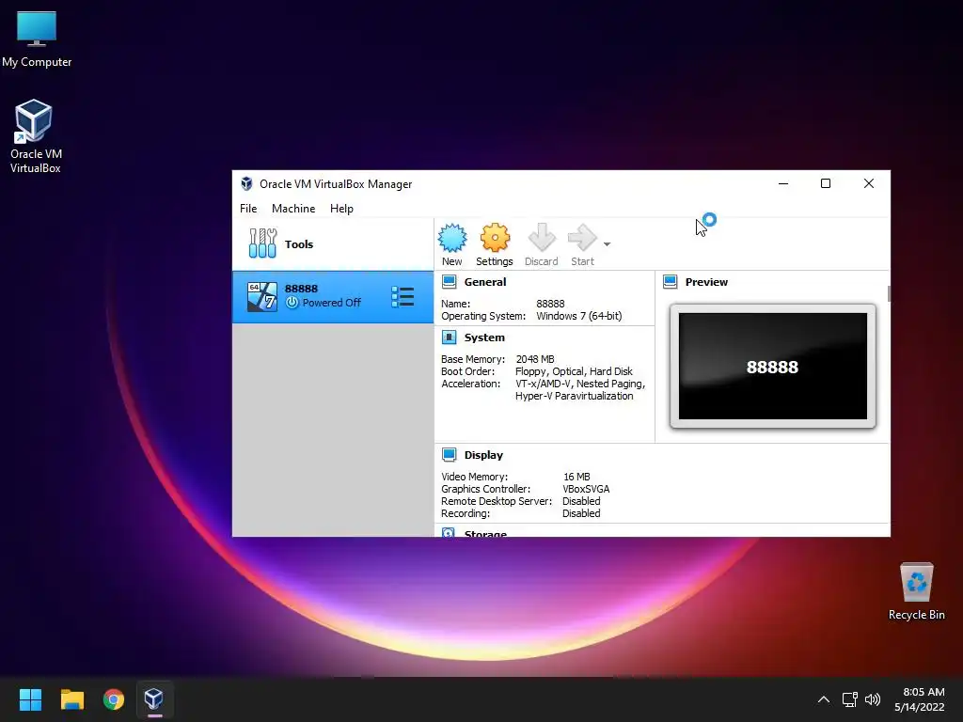
Task: Open the 88888 VM list menu icon
Action: [x=403, y=296]
